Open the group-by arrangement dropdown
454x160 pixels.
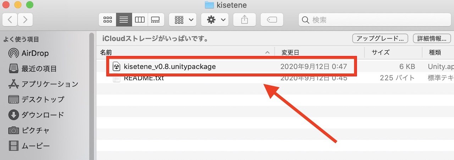tap(183, 20)
